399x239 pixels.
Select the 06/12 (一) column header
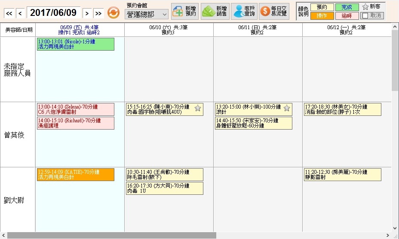tap(347, 30)
